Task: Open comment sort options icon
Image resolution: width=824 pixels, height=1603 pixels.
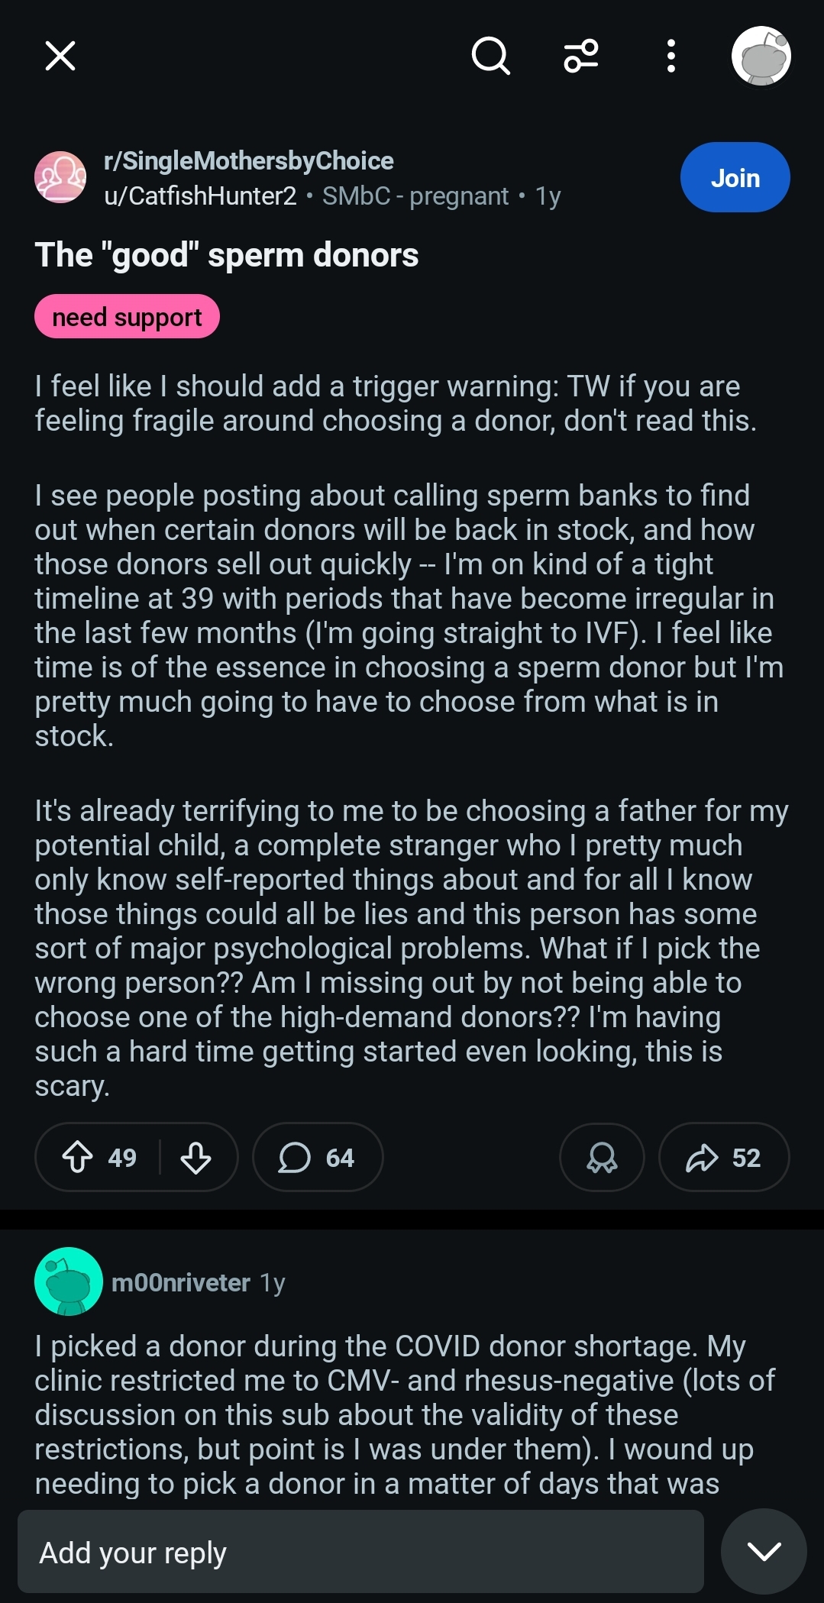Action: 581,56
